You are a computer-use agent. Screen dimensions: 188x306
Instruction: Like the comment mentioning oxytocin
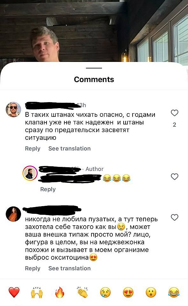[175, 217]
